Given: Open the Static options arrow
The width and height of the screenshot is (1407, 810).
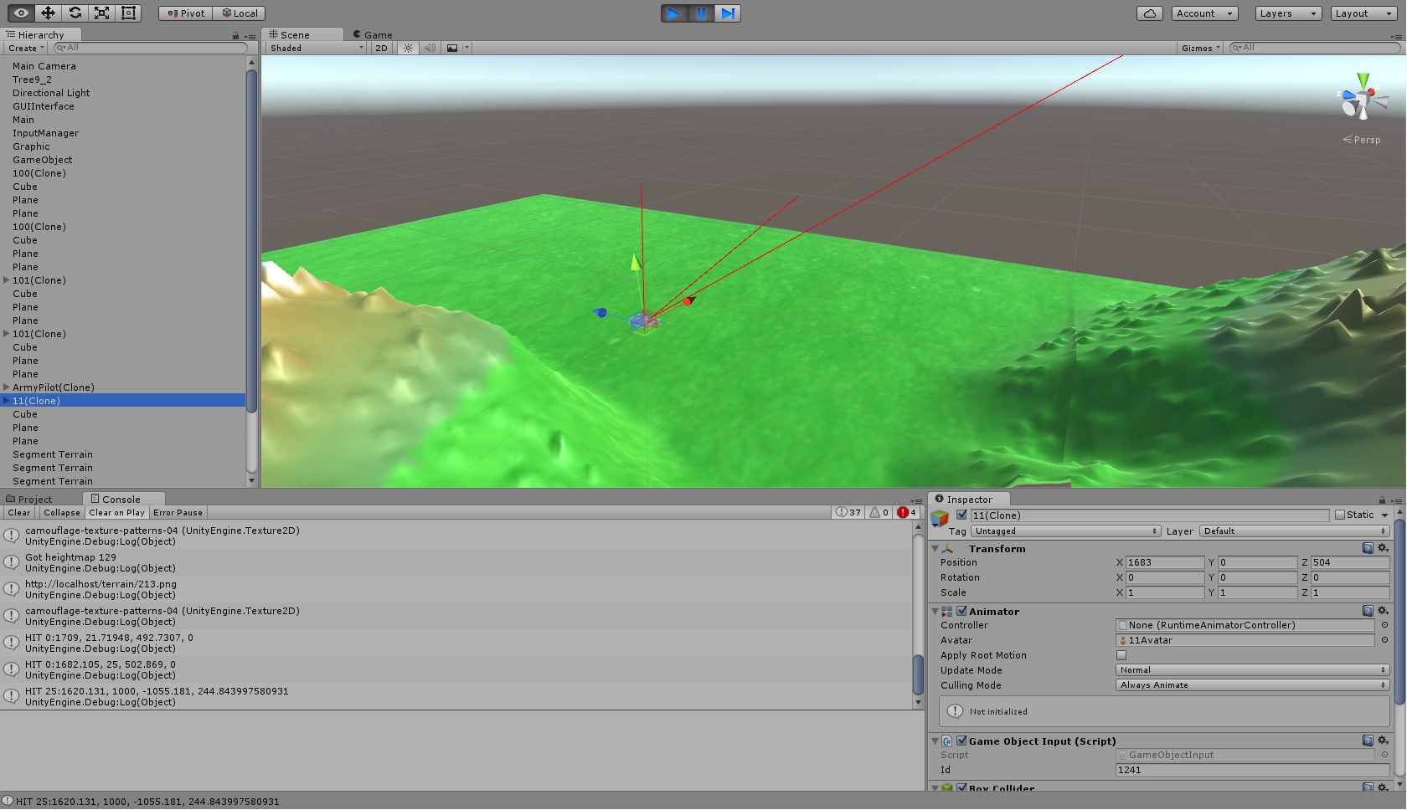Looking at the screenshot, I should tap(1384, 515).
